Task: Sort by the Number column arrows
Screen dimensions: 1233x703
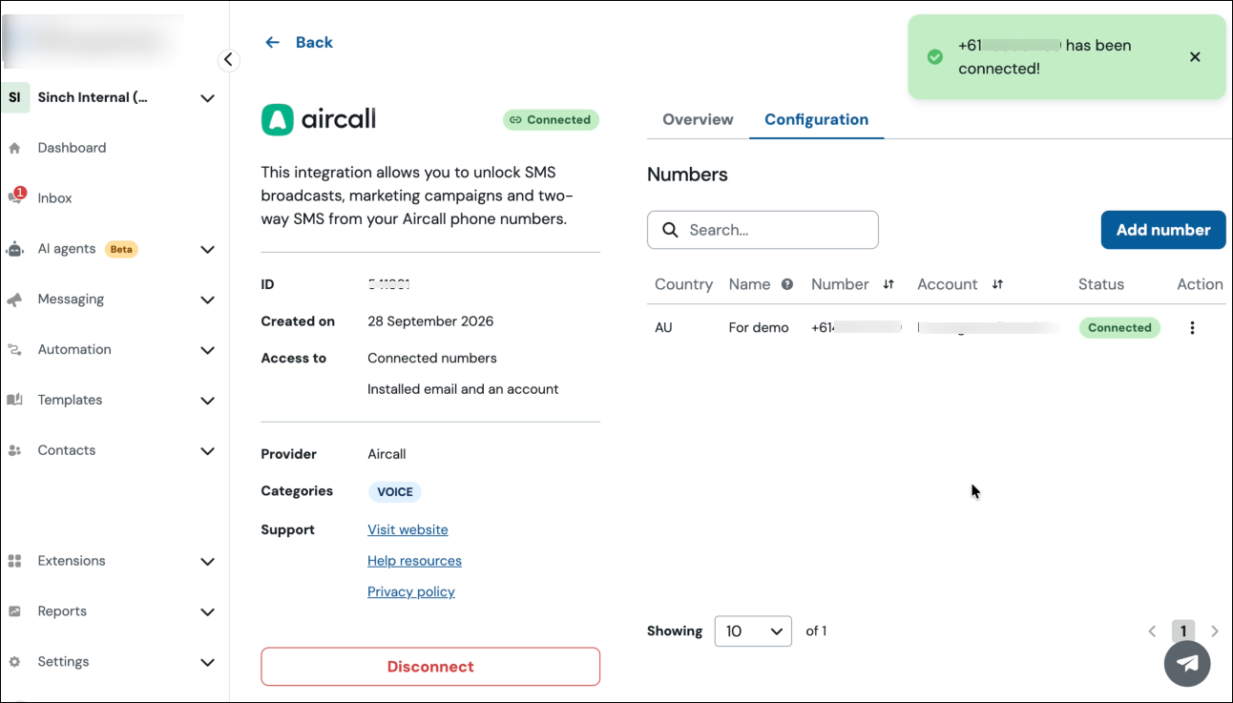Action: click(888, 284)
